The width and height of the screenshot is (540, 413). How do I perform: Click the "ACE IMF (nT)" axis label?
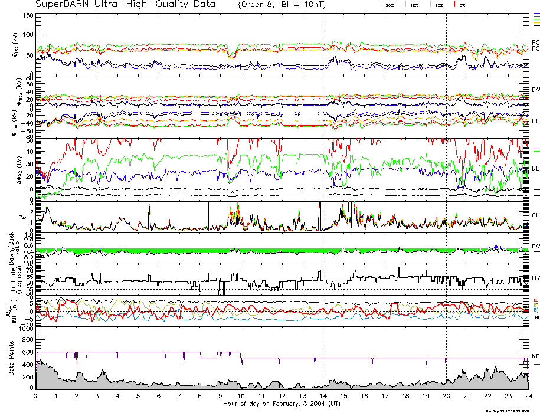click(12, 311)
